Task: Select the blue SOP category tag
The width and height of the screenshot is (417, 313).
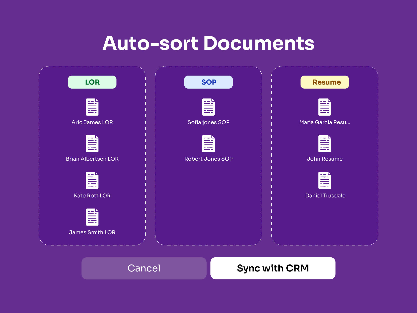Action: [208, 82]
